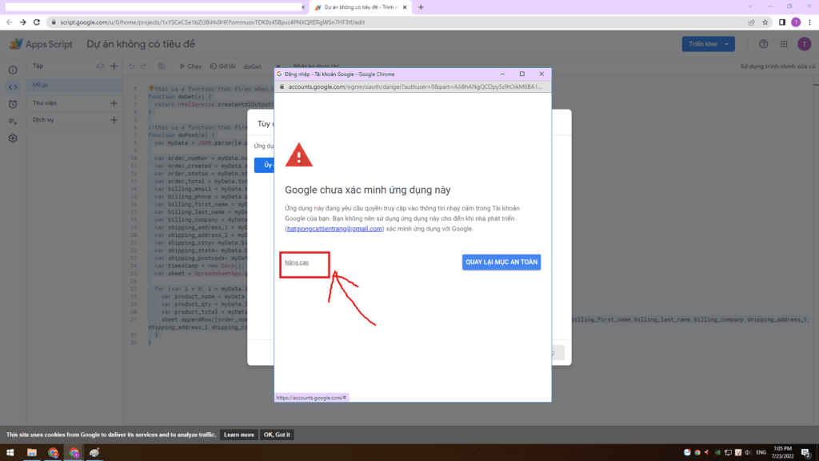Open the hatgiongcattientrang@gmail.com developer email link
Screen dimensions: 819x461
(334, 228)
